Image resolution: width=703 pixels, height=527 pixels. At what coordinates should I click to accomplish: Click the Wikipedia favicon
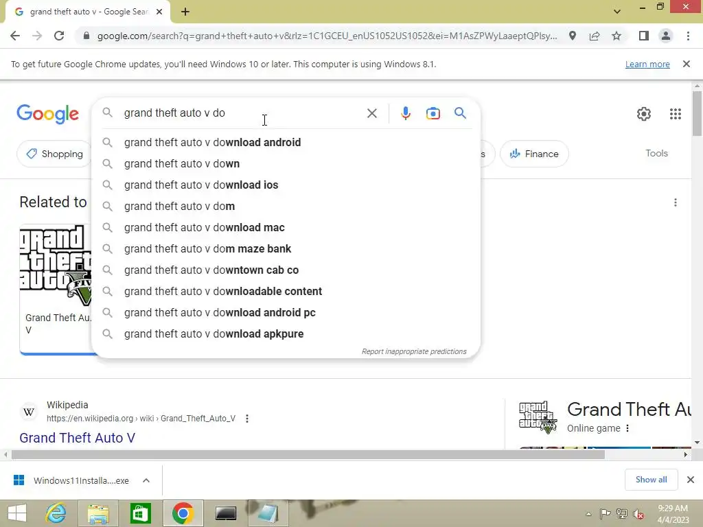coord(29,412)
